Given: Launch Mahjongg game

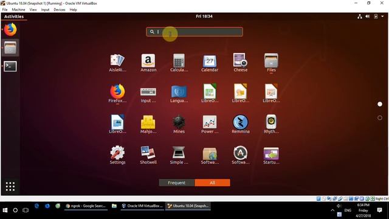Looking at the screenshot, I should click(148, 124).
